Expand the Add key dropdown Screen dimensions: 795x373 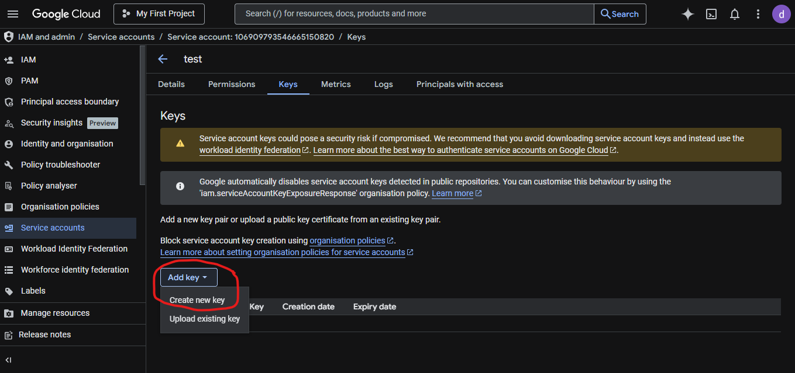[188, 277]
